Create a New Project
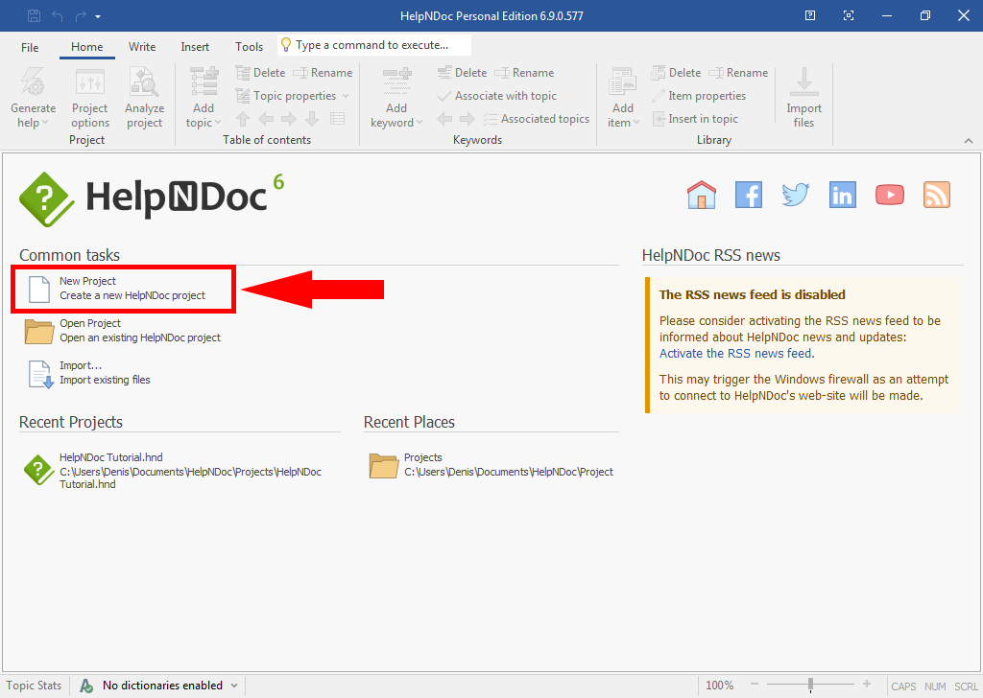 click(x=124, y=289)
